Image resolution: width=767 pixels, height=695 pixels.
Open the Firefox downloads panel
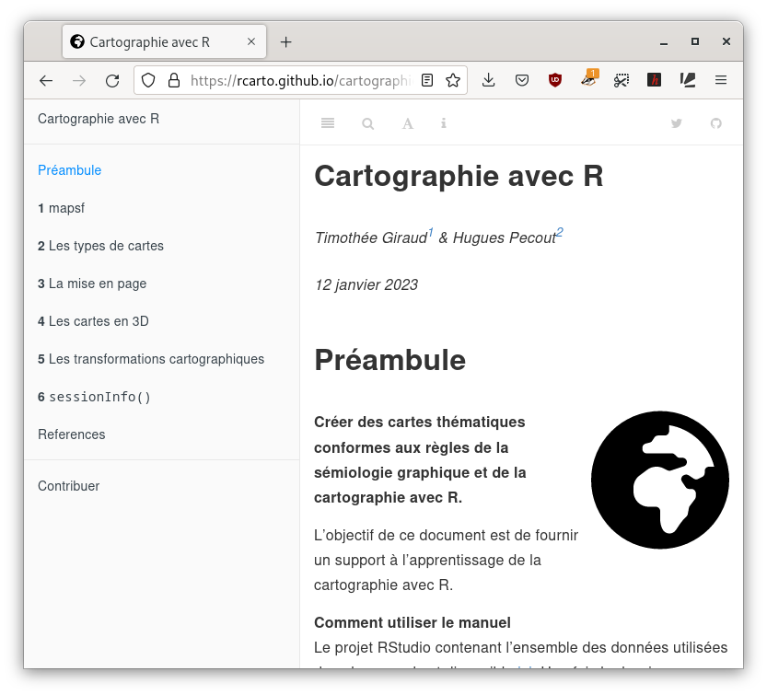(x=489, y=81)
